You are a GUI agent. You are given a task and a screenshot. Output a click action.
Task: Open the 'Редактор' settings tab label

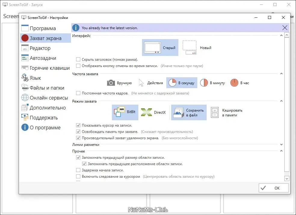[x=40, y=48]
